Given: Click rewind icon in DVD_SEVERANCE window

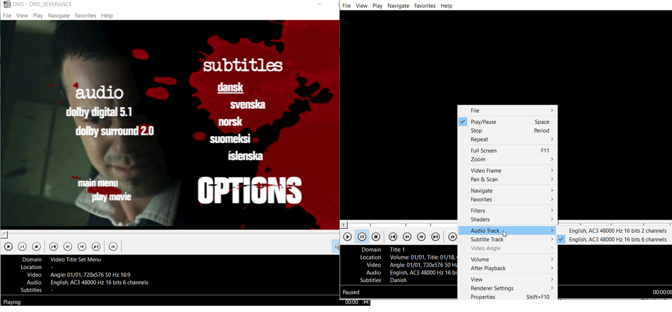Looking at the screenshot, I should [67, 246].
